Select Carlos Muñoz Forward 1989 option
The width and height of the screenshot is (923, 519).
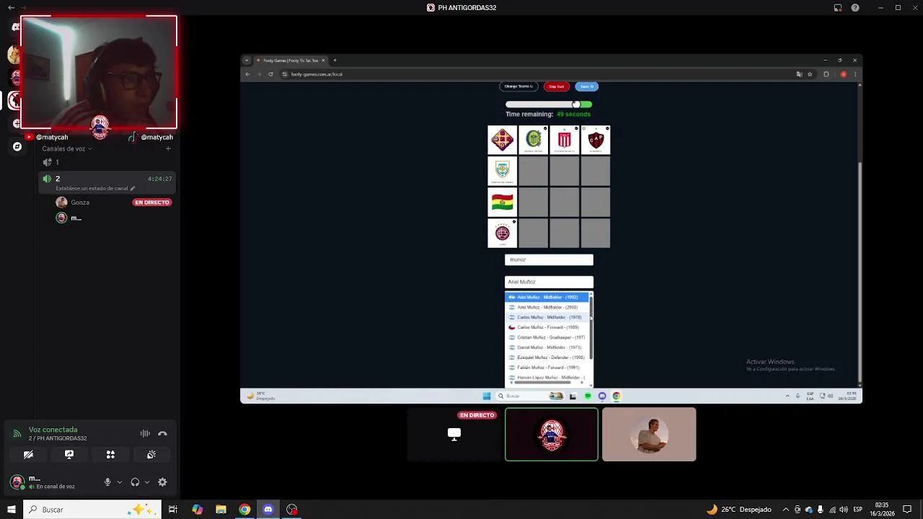(x=547, y=327)
